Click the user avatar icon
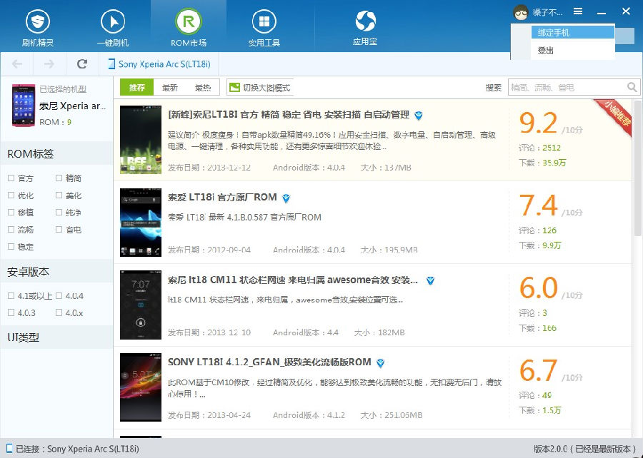The height and width of the screenshot is (458, 643). coord(521,12)
